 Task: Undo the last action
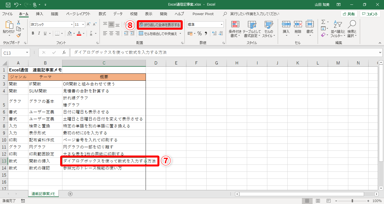(x=16, y=4)
